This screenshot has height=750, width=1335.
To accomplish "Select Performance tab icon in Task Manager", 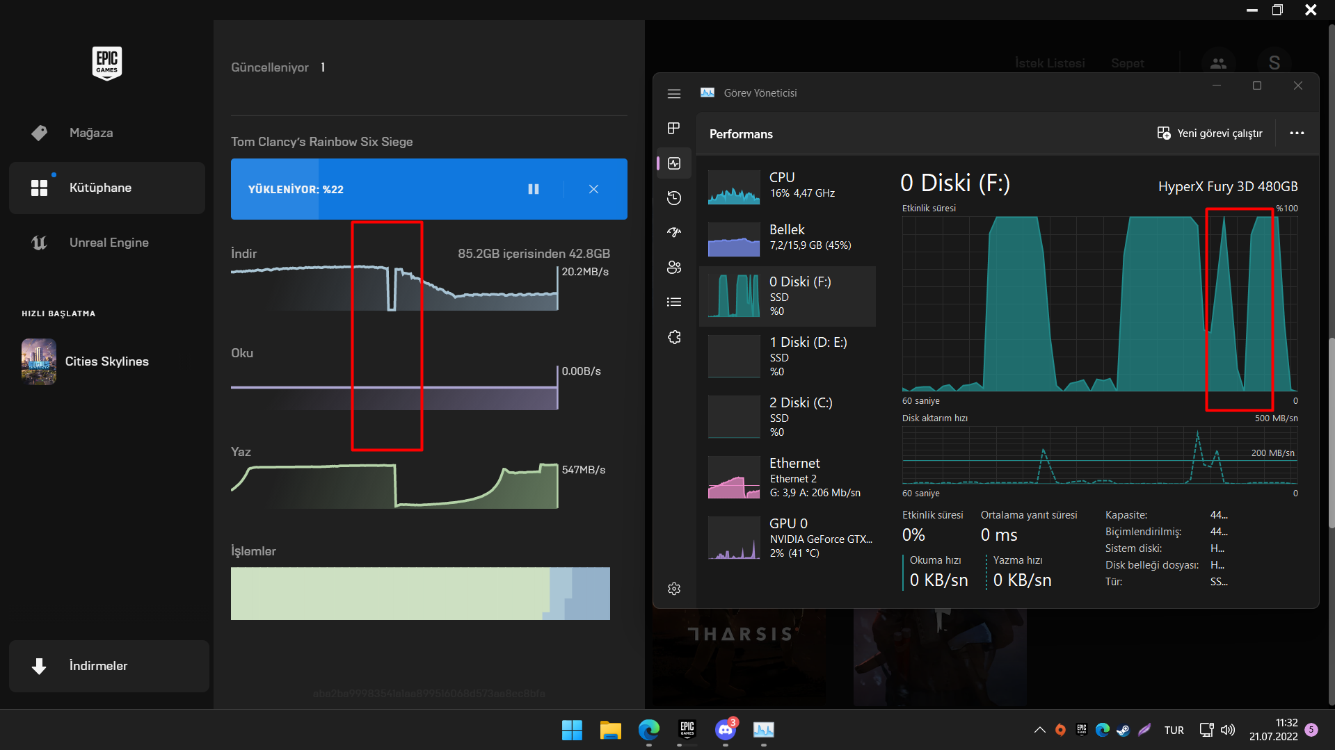I will click(674, 163).
